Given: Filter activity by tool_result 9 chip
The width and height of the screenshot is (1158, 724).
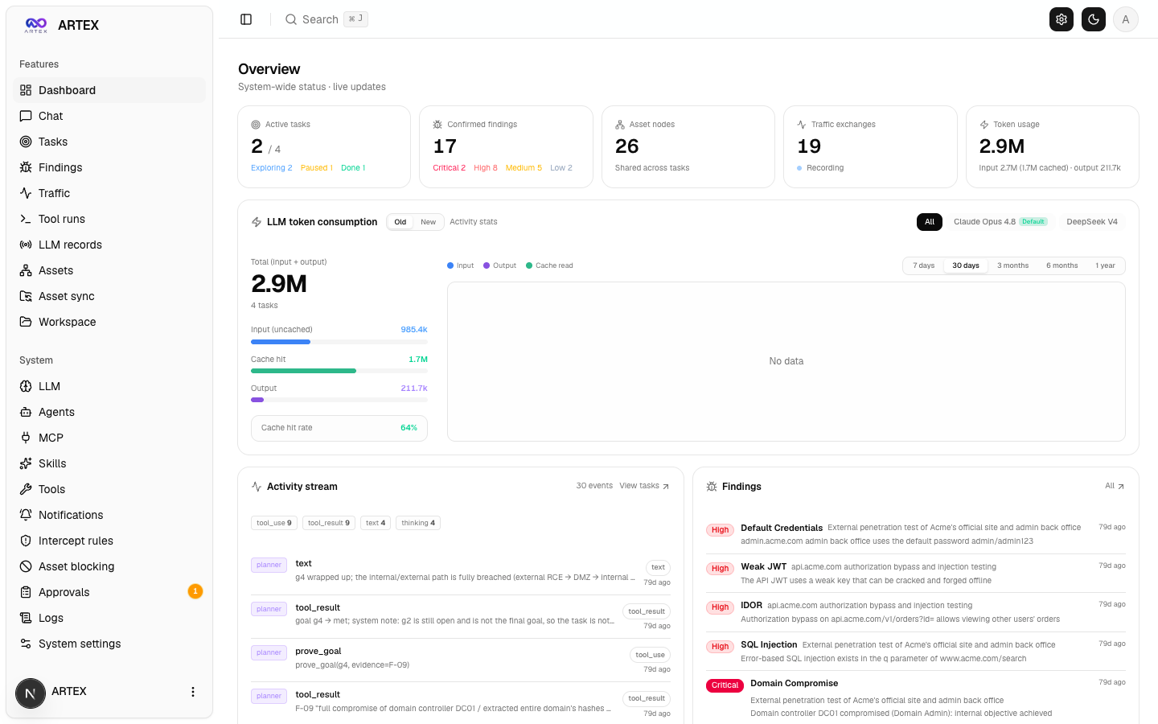Looking at the screenshot, I should (x=329, y=523).
